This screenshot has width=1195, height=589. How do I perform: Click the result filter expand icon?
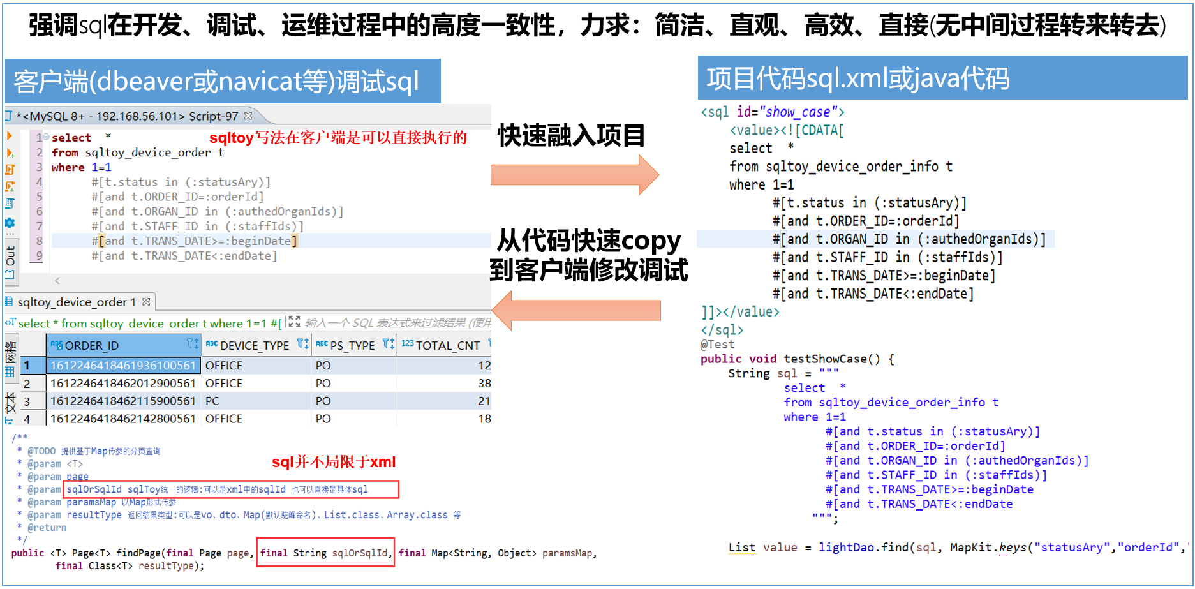pyautogui.click(x=294, y=322)
